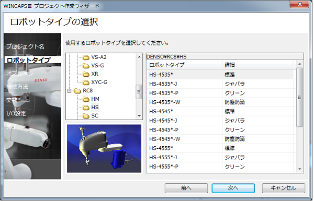
Task: Select VS-G in the robot tree
Action: click(x=97, y=66)
